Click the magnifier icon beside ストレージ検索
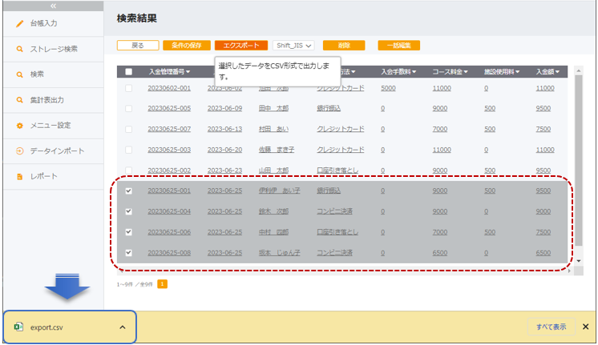The width and height of the screenshot is (598, 345). pos(19,49)
